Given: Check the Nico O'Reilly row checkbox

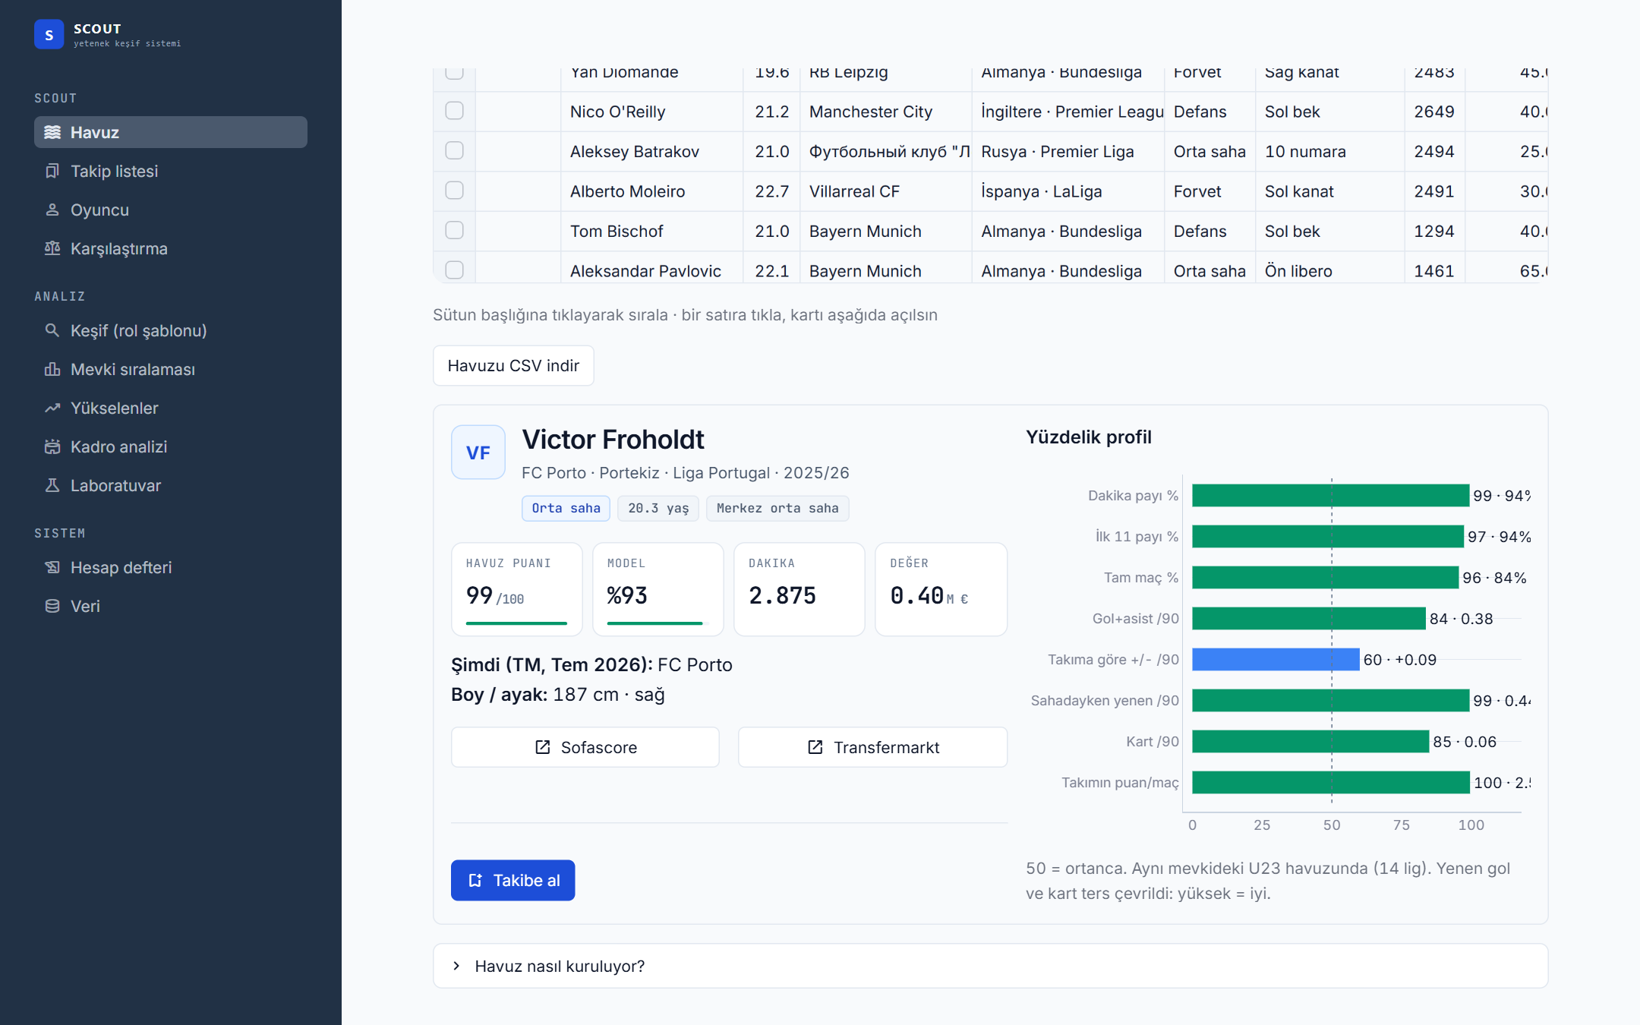Looking at the screenshot, I should 454,111.
